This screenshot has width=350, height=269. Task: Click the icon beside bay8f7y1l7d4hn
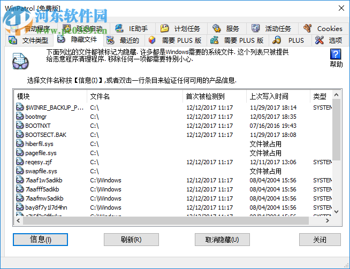[x=20, y=207]
